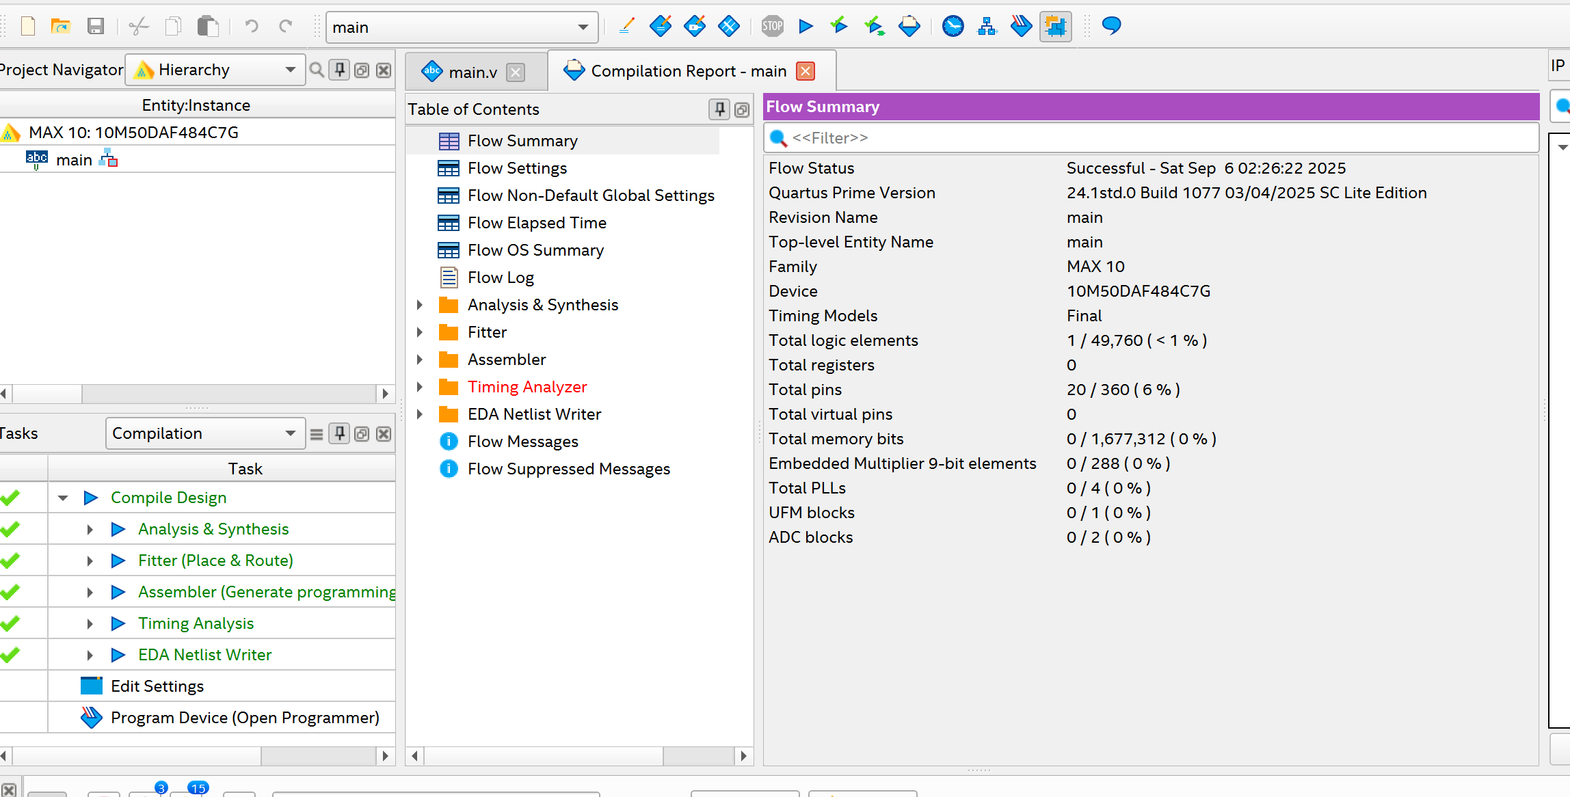Open Flow OS Summary report

pyautogui.click(x=535, y=250)
